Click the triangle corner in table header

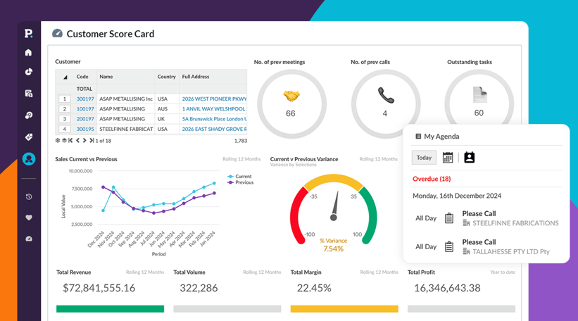tap(65, 77)
